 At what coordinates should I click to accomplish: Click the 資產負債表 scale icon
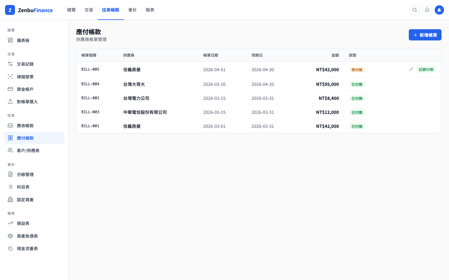click(x=10, y=236)
